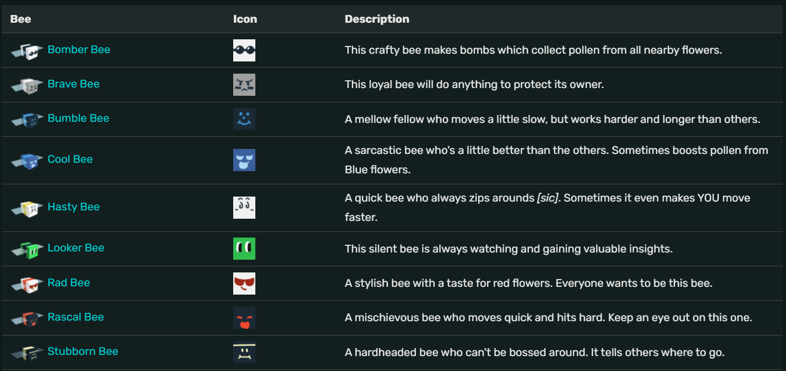Click the small Rascal Bee model thumbnail

pos(27,318)
